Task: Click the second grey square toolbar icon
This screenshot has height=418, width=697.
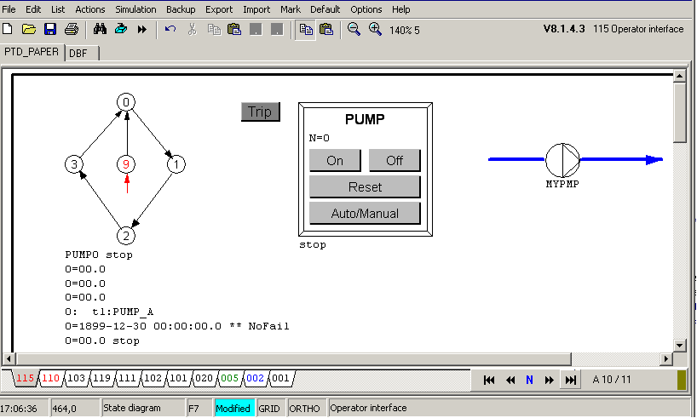Action: tap(277, 29)
